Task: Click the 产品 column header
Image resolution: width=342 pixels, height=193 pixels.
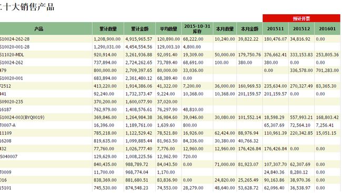Action: tap(46, 28)
